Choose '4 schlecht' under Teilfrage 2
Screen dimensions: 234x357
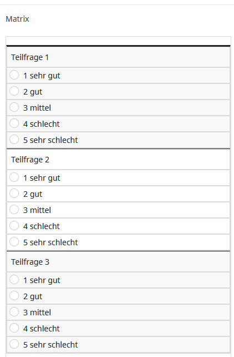14,226
